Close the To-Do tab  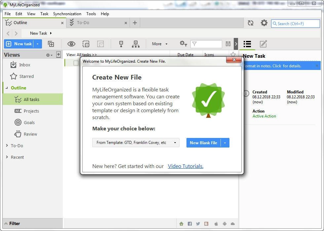(x=126, y=23)
